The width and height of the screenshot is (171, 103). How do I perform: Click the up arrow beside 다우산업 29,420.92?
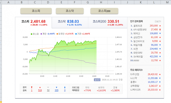[x=160, y=74]
